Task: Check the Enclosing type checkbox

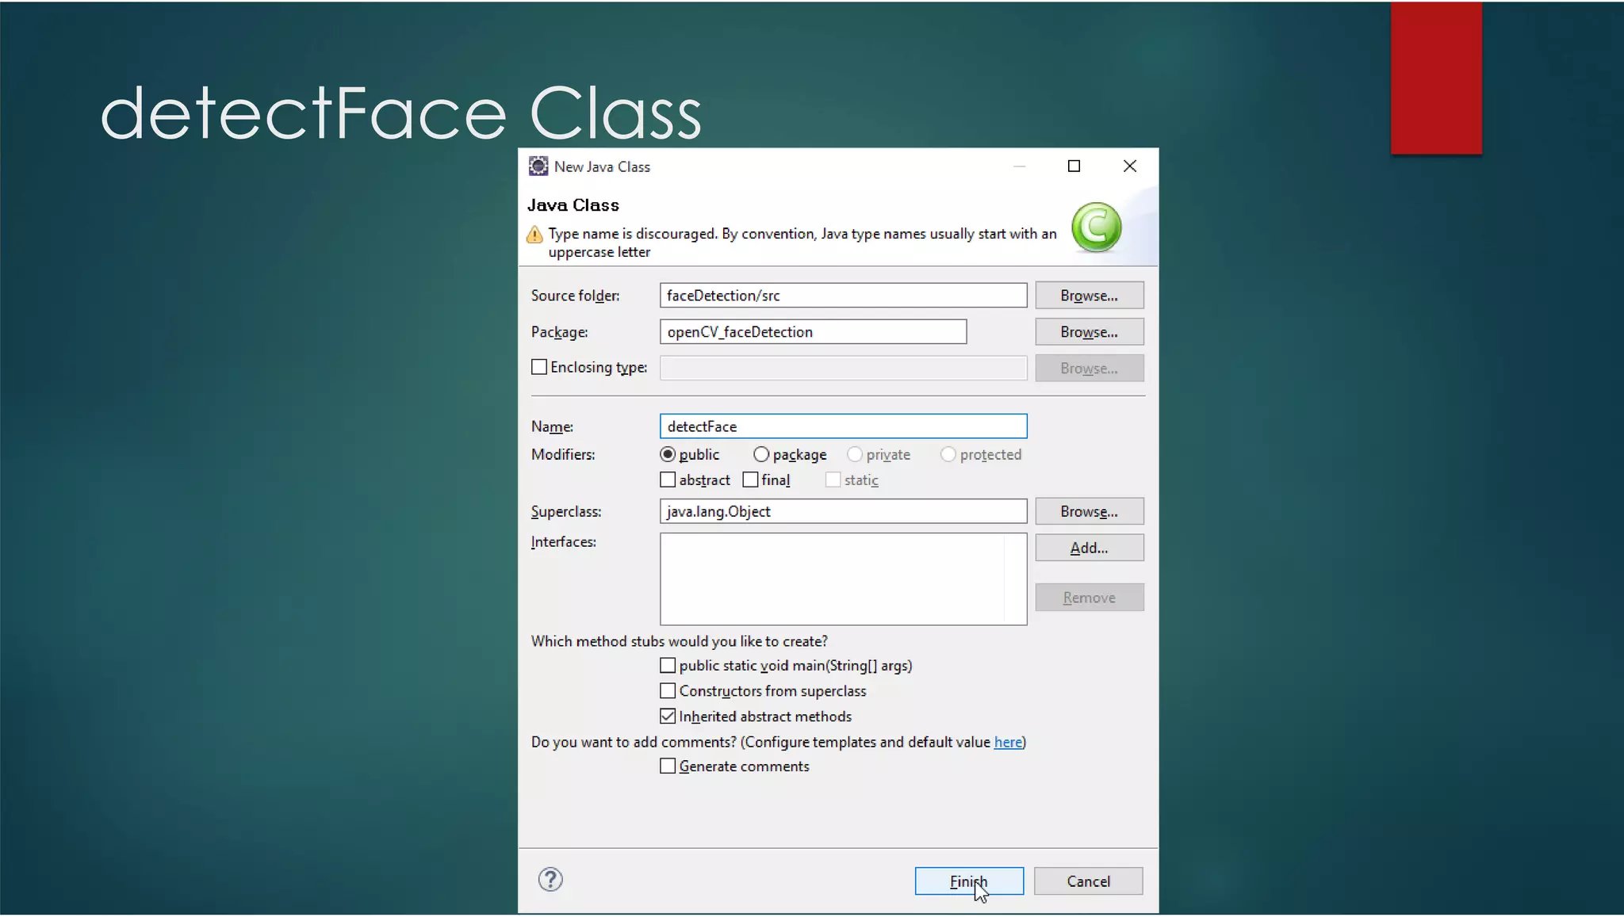Action: (x=539, y=368)
